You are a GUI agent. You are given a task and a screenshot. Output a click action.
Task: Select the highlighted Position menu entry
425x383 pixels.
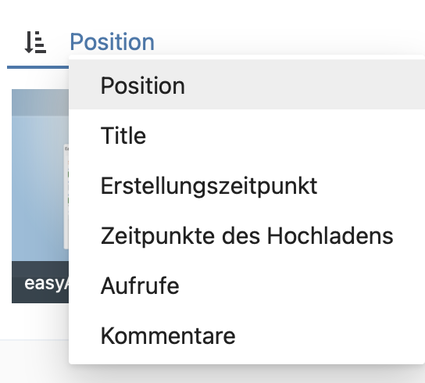[x=247, y=85]
